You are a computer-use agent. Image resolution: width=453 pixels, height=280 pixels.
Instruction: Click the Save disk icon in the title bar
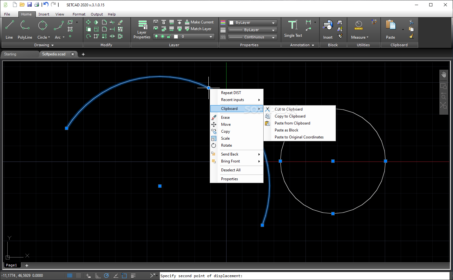tap(30, 5)
